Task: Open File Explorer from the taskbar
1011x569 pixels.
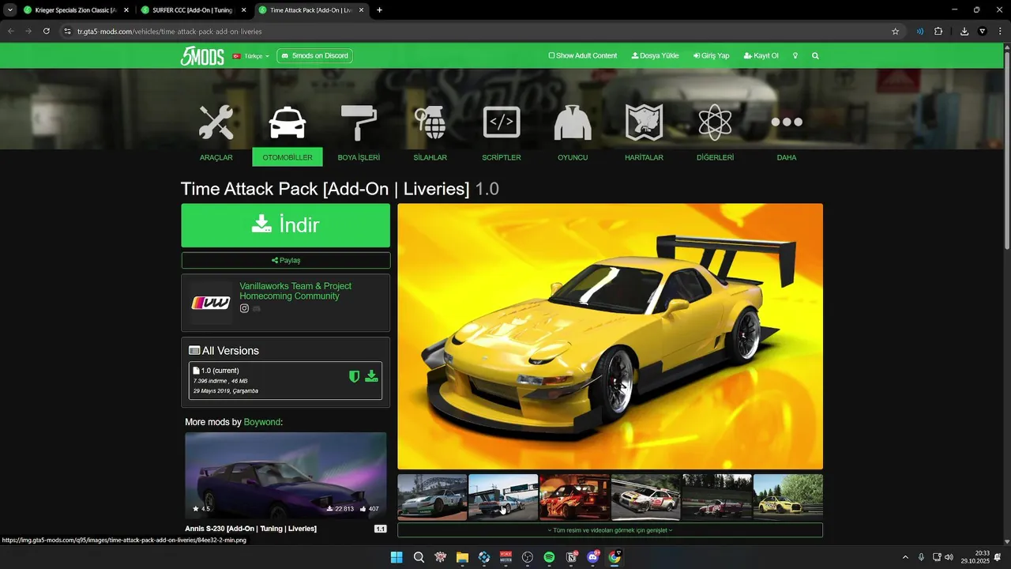Action: point(462,557)
